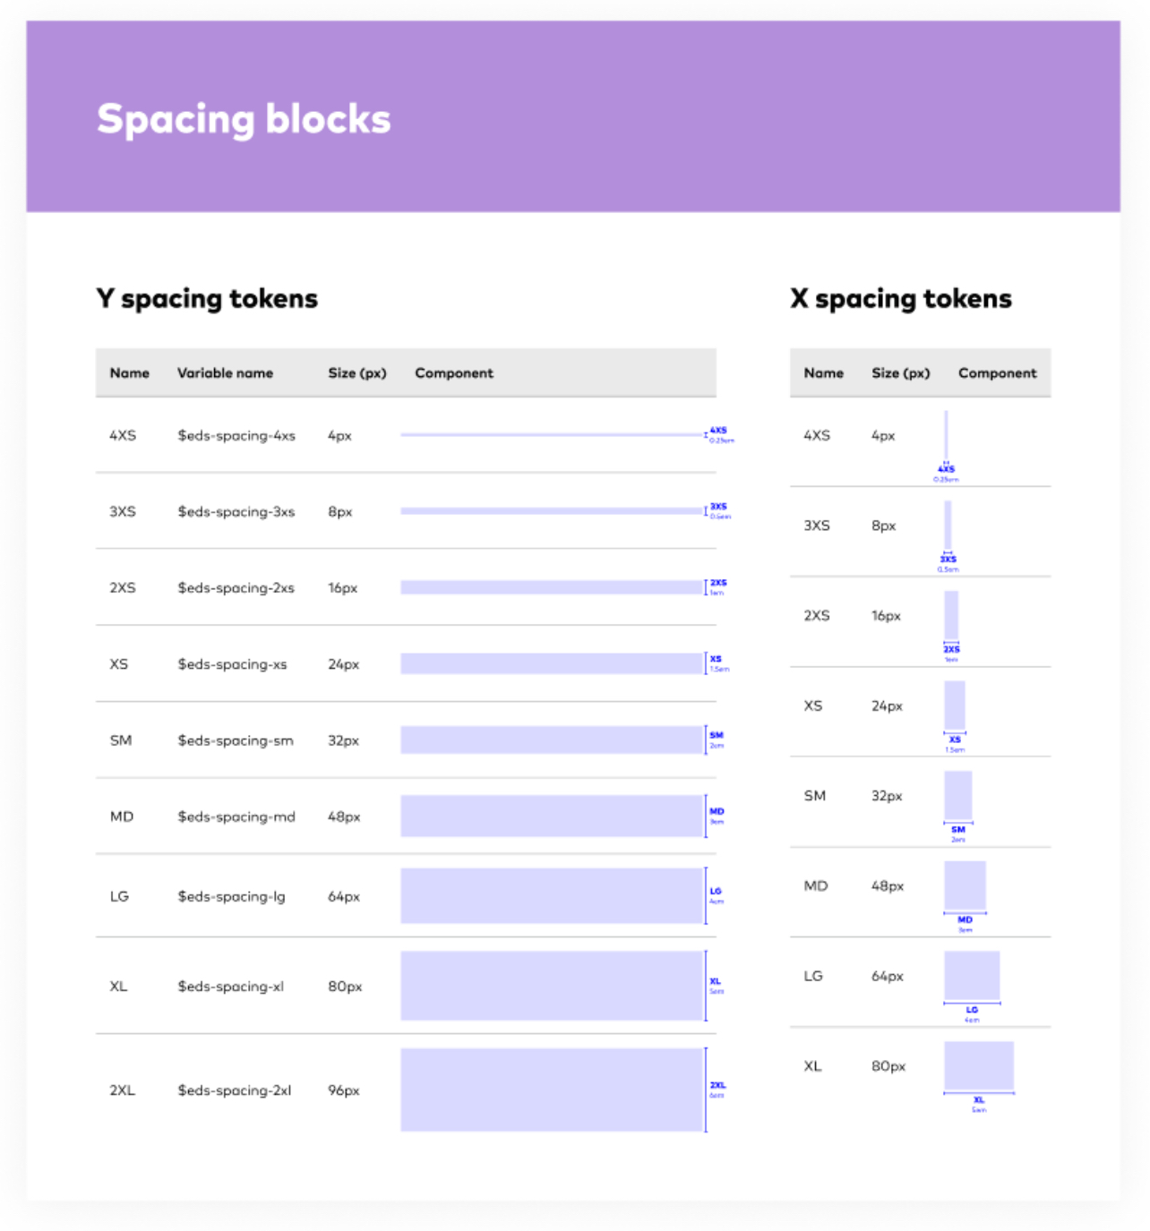Click the $eds-spacing-xs variable name
The width and height of the screenshot is (1150, 1231).
pos(232,664)
